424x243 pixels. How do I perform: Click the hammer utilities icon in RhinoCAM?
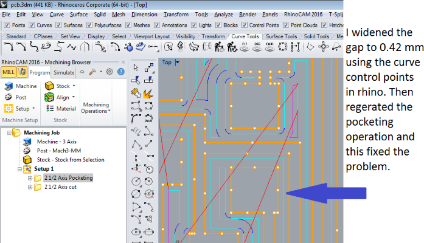coord(92,72)
